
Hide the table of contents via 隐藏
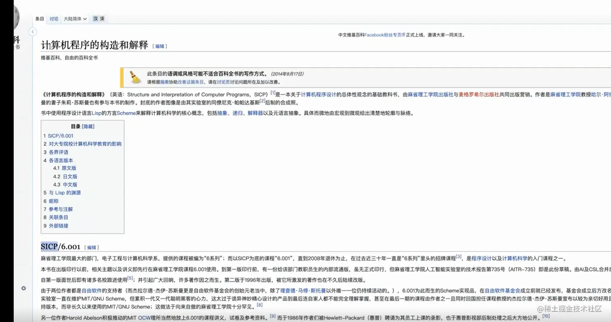click(88, 127)
